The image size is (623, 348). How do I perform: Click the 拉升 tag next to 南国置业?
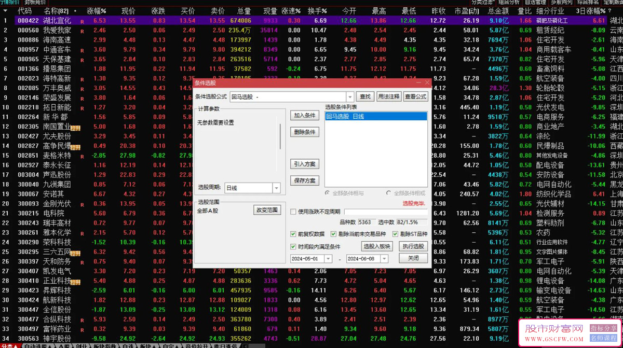point(76,128)
